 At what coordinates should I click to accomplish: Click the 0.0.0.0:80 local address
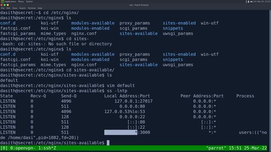click(132, 106)
